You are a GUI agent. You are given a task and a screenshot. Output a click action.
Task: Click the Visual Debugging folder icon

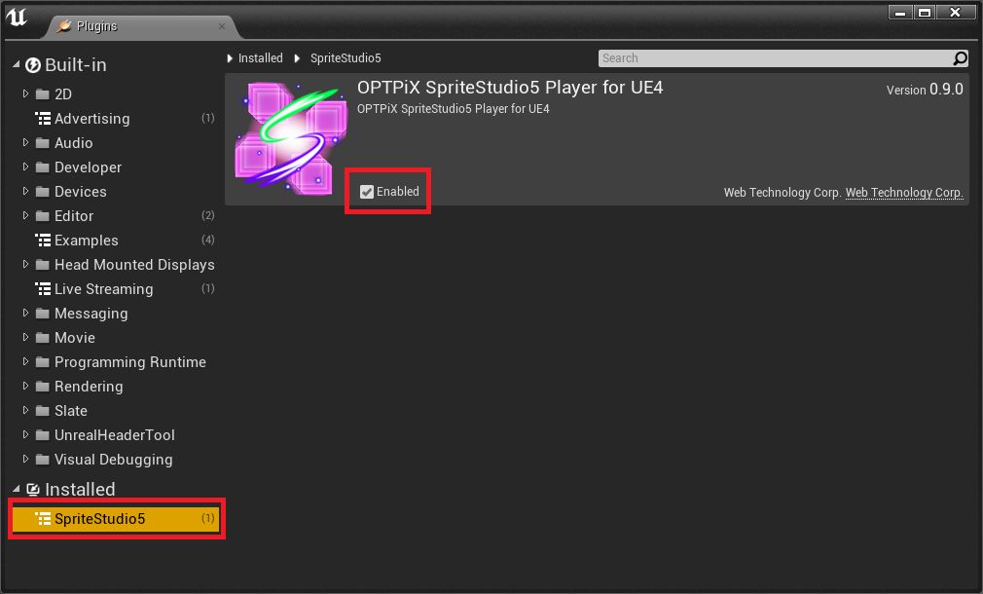(x=43, y=460)
